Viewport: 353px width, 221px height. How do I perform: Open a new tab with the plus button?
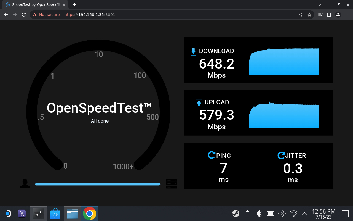(74, 5)
